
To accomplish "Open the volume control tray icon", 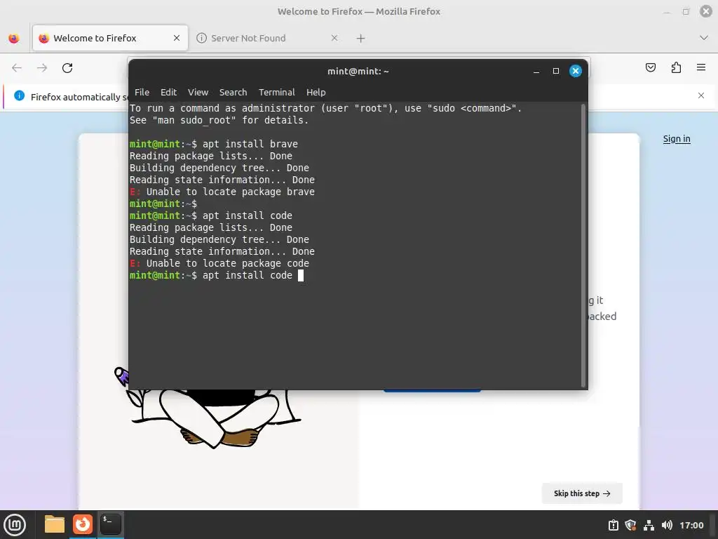I will click(667, 525).
